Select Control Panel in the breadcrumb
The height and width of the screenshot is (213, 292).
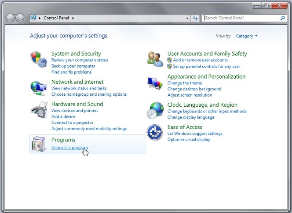click(x=56, y=18)
